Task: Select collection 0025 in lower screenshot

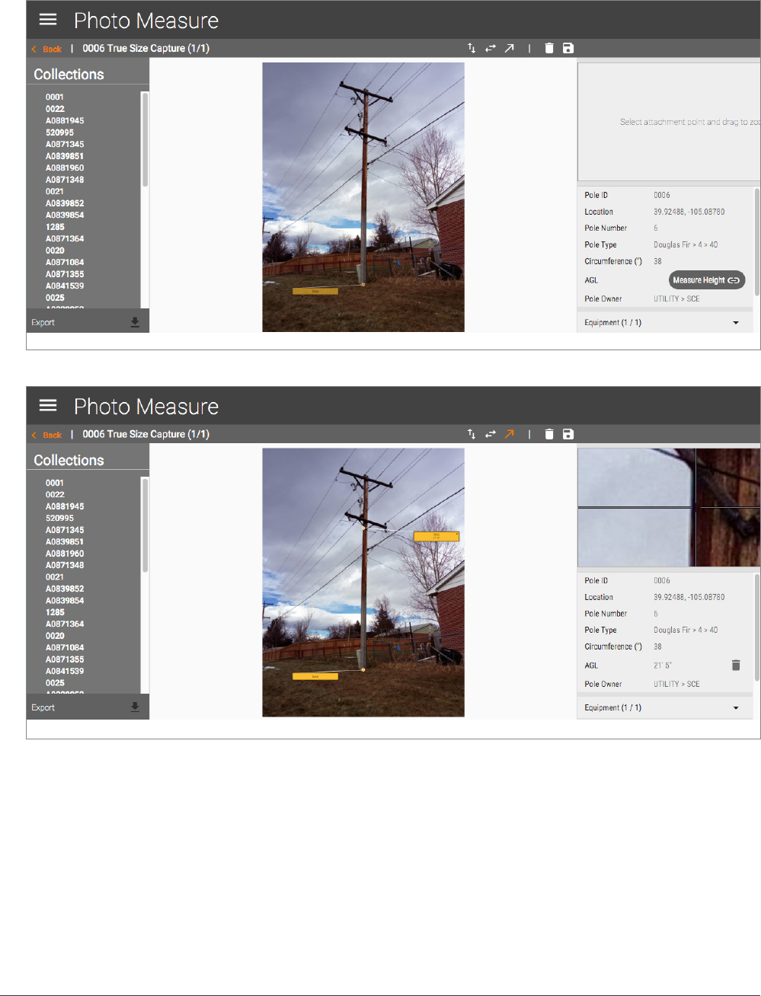Action: (x=55, y=683)
